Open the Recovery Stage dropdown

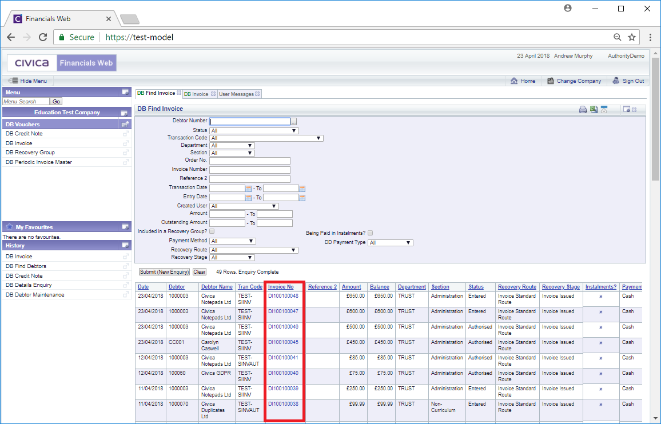pos(232,258)
